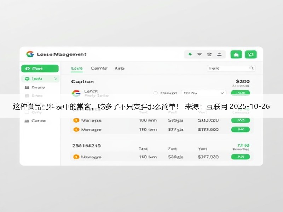Click the Test header above 100 lem

tap(143, 149)
